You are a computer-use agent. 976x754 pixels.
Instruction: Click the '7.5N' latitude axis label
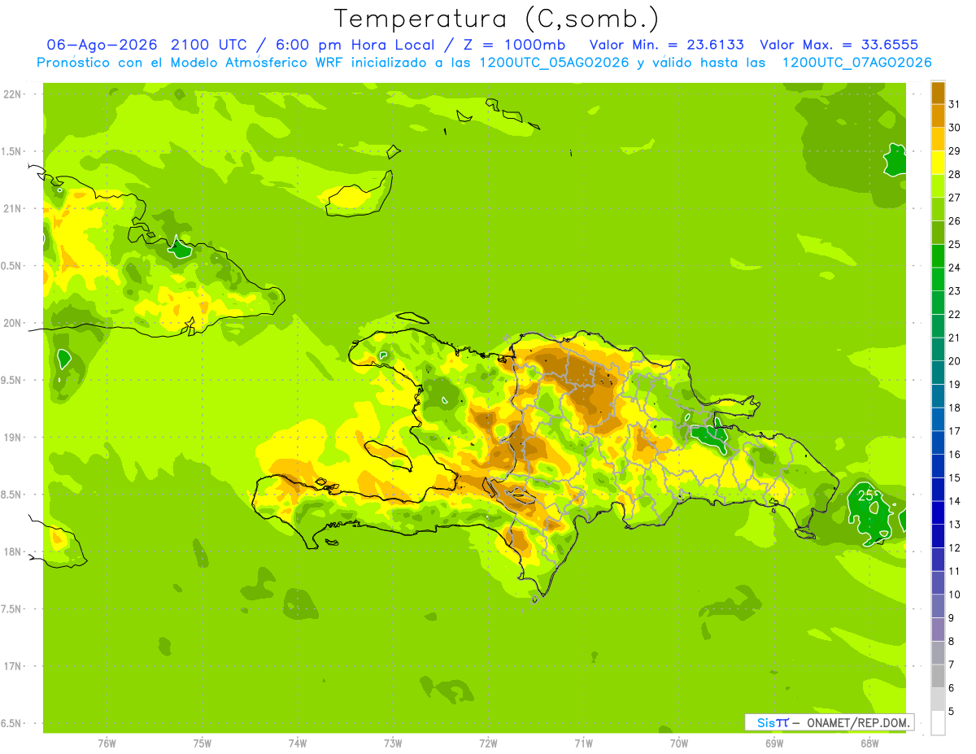point(12,608)
